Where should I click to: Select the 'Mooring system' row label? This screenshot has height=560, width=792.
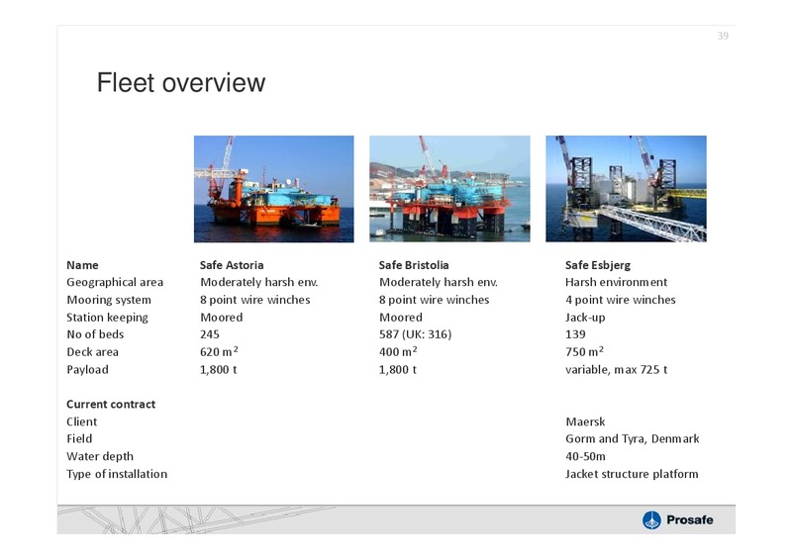[109, 300]
